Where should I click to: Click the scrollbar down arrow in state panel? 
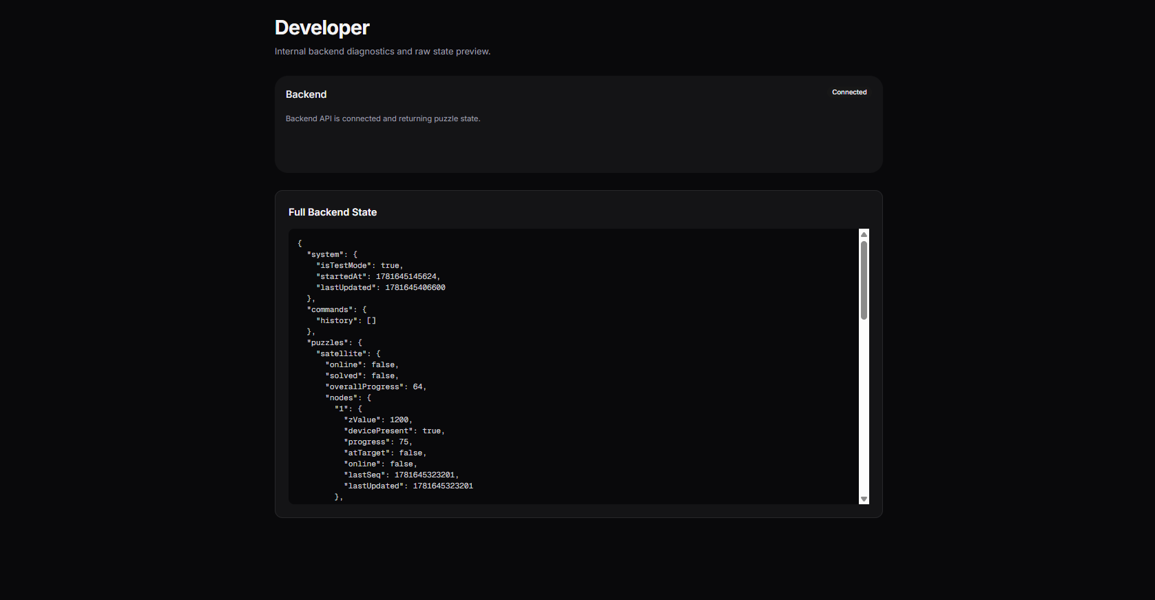point(864,499)
